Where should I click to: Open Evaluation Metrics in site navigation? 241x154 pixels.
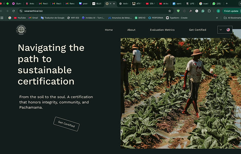click(x=162, y=30)
